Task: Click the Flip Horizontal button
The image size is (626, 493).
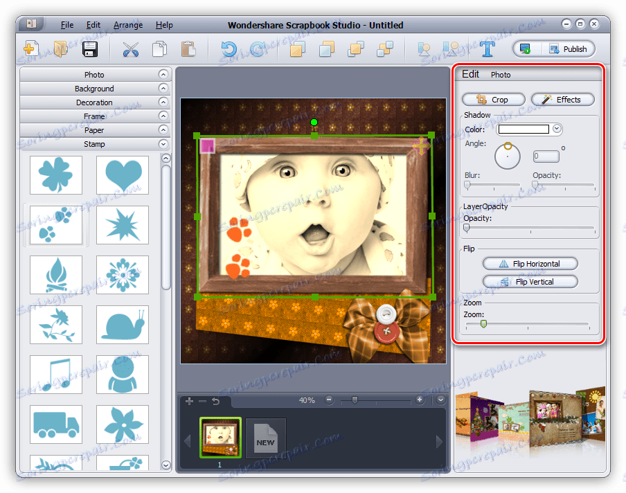Action: tap(530, 263)
